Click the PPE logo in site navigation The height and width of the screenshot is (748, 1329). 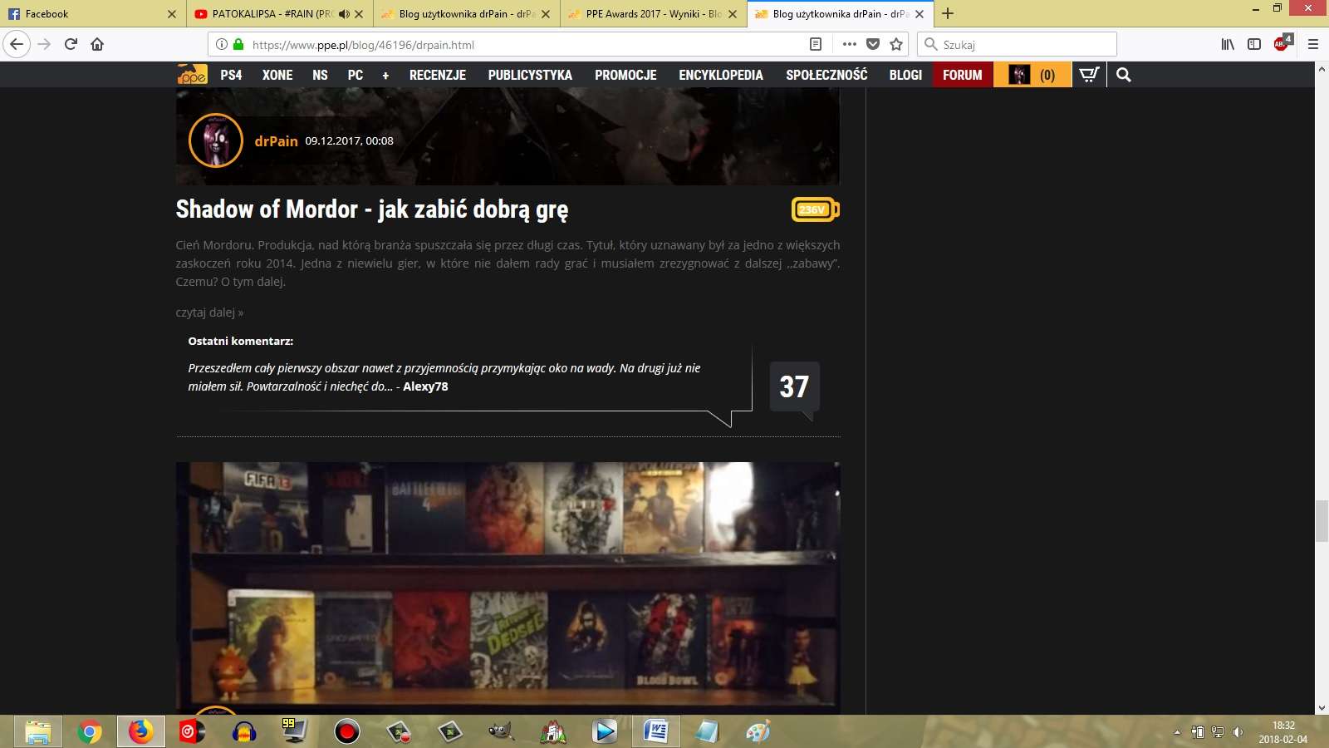coord(192,75)
